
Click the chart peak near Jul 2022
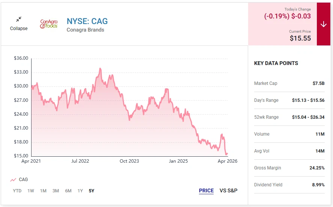[x=100, y=69]
